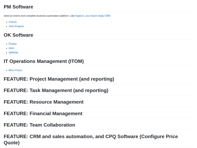Viewport: 197px width, 148px height.
Task: Click the text 'need an end-to-end complete business'
Action: pos(25,16)
